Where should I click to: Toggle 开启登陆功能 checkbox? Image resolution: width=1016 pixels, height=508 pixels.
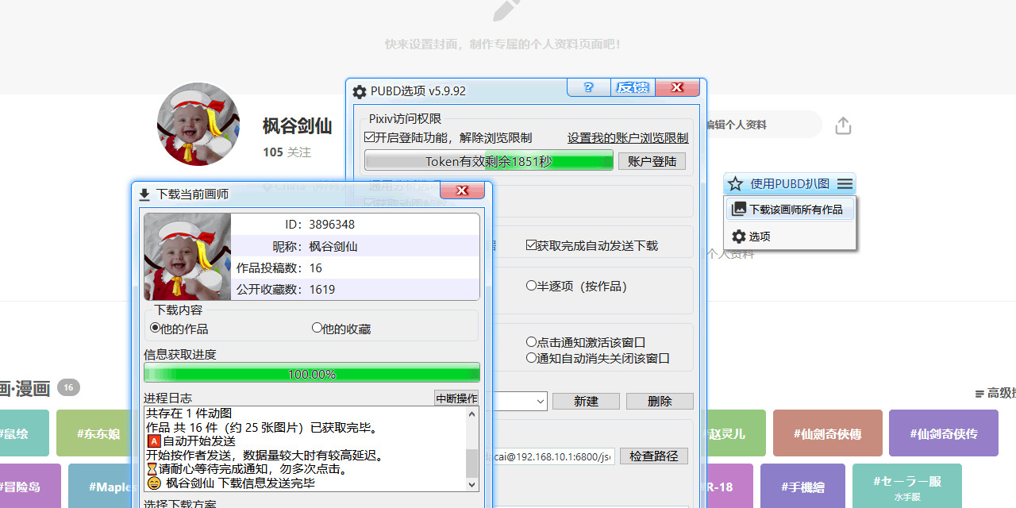370,137
